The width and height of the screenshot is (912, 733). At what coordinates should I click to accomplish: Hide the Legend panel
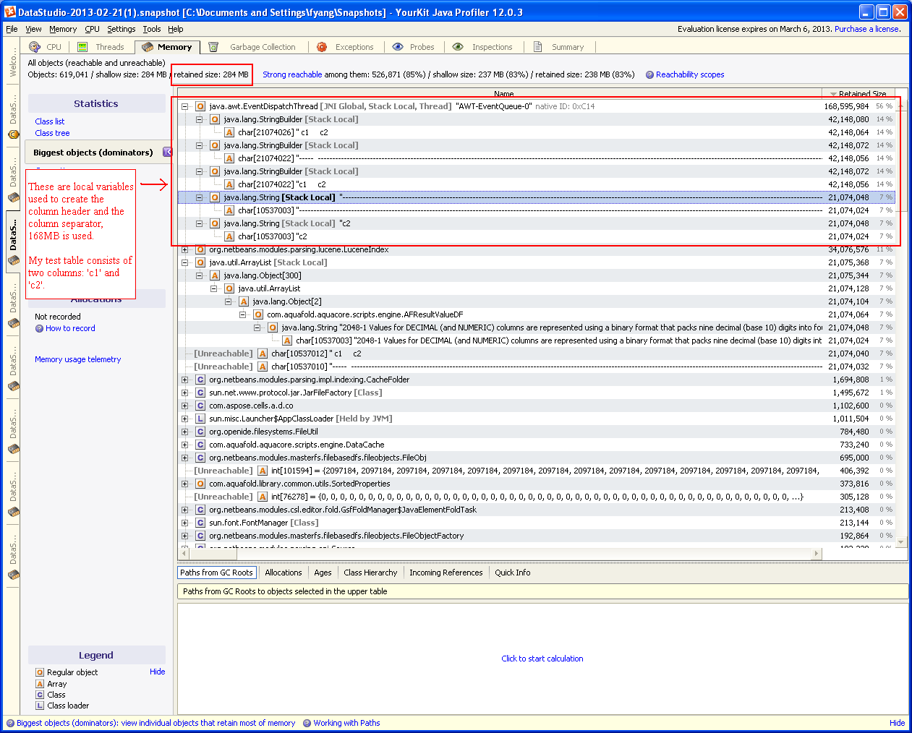point(157,672)
